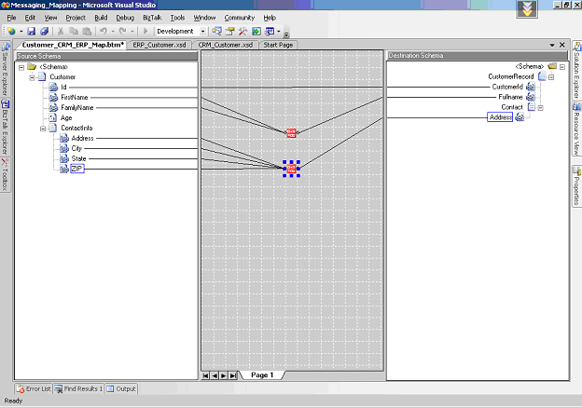This screenshot has height=408, width=582.
Task: Open the Output panel tab
Action: click(121, 388)
